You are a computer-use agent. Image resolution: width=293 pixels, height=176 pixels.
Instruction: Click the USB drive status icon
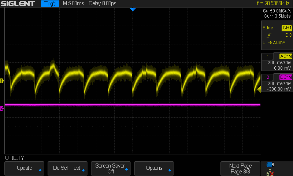coord(270,165)
